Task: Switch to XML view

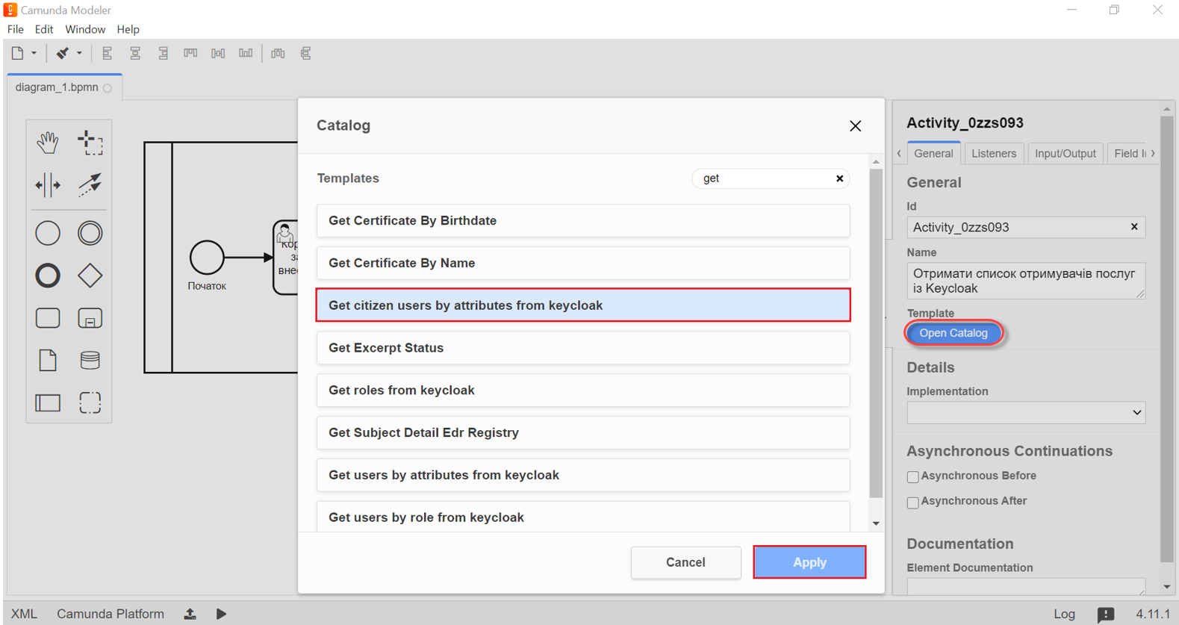Action: pos(24,614)
